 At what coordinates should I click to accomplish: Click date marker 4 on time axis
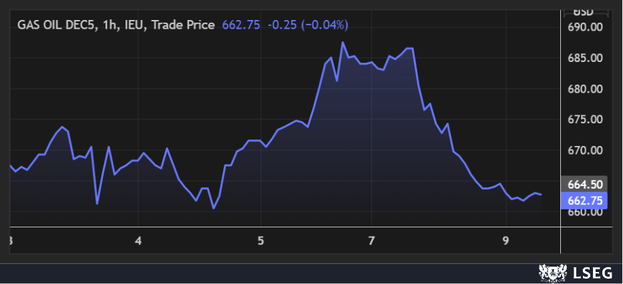pyautogui.click(x=138, y=241)
